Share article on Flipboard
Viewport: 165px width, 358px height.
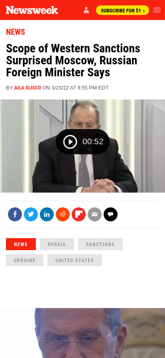(79, 215)
